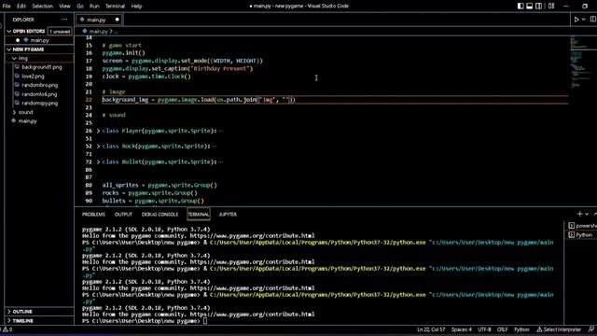597x336 pixels.
Task: Open the View menu
Action: 64,7
